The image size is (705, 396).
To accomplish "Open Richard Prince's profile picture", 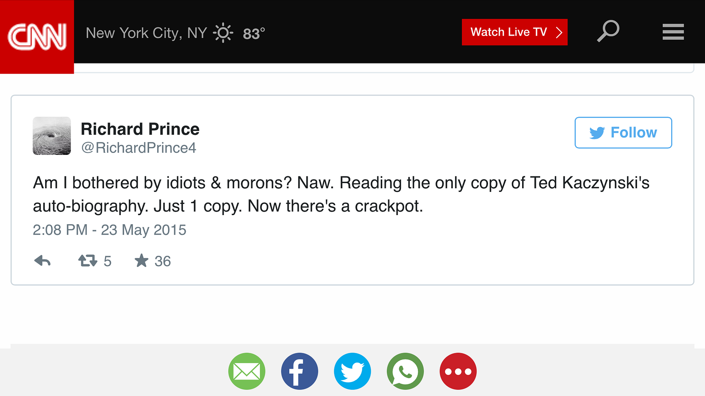I will (52, 136).
